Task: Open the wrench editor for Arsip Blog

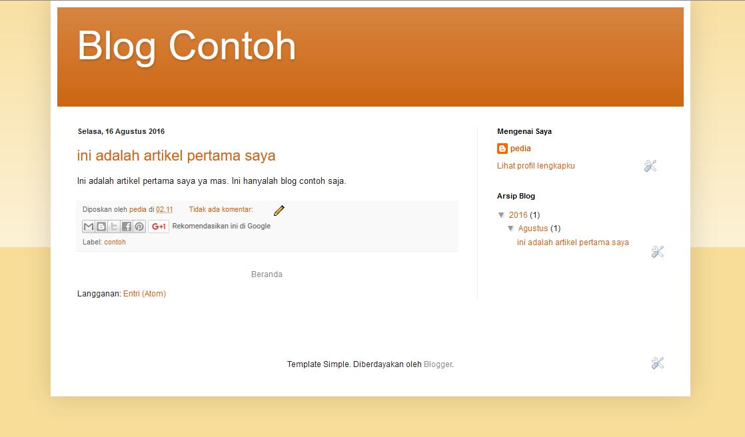Action: (658, 251)
